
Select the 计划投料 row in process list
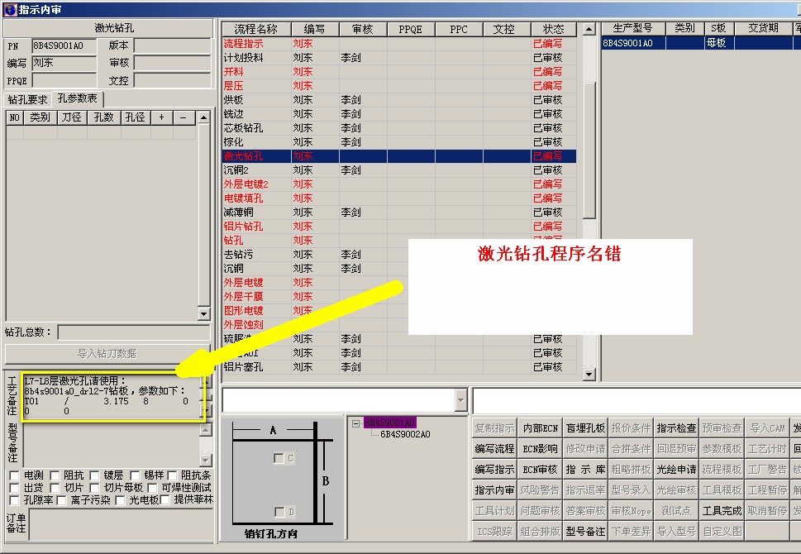coord(399,58)
